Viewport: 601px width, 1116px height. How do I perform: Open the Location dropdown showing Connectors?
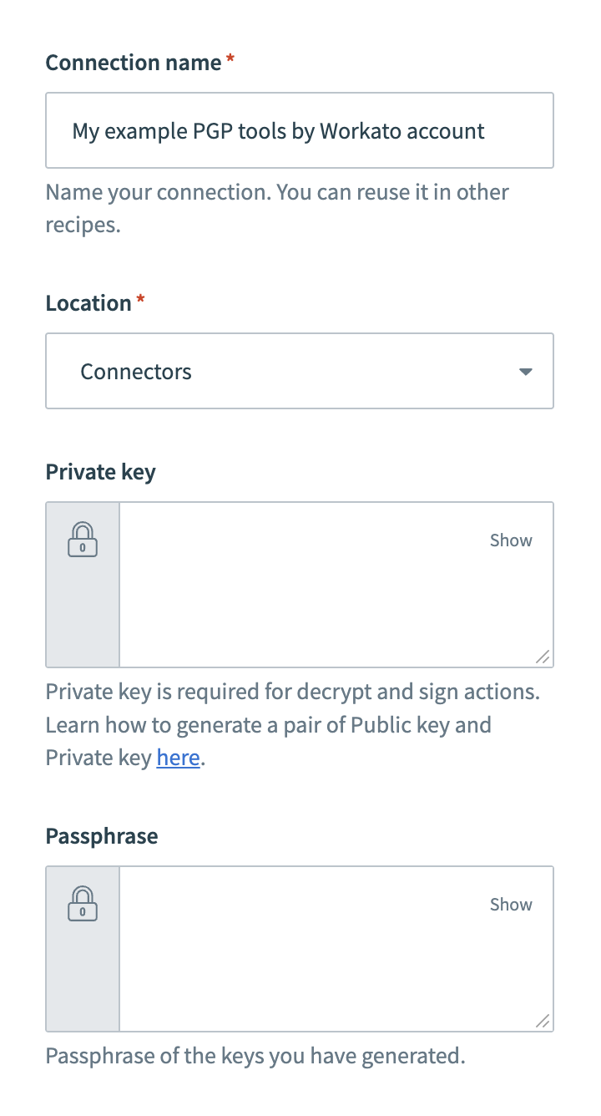(300, 371)
